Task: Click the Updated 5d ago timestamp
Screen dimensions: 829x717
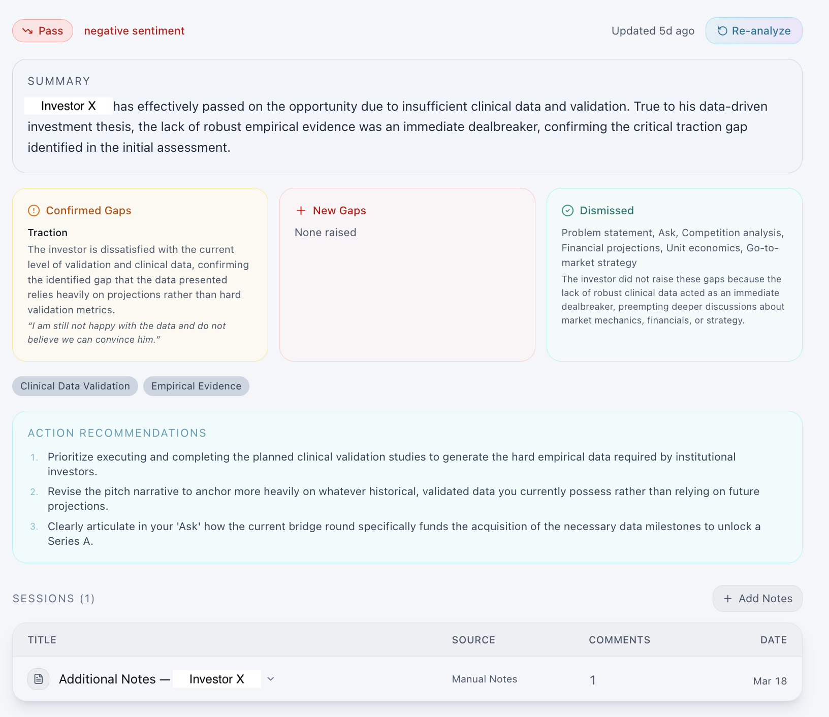Action: click(x=653, y=30)
